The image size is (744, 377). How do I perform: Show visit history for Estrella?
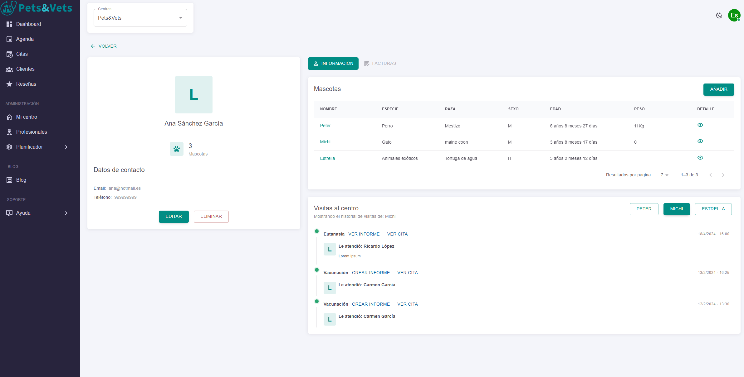pos(713,209)
